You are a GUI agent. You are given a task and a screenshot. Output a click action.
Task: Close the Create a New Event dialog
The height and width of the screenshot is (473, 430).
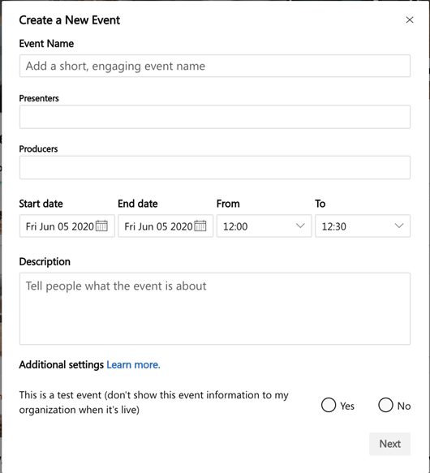pos(410,20)
